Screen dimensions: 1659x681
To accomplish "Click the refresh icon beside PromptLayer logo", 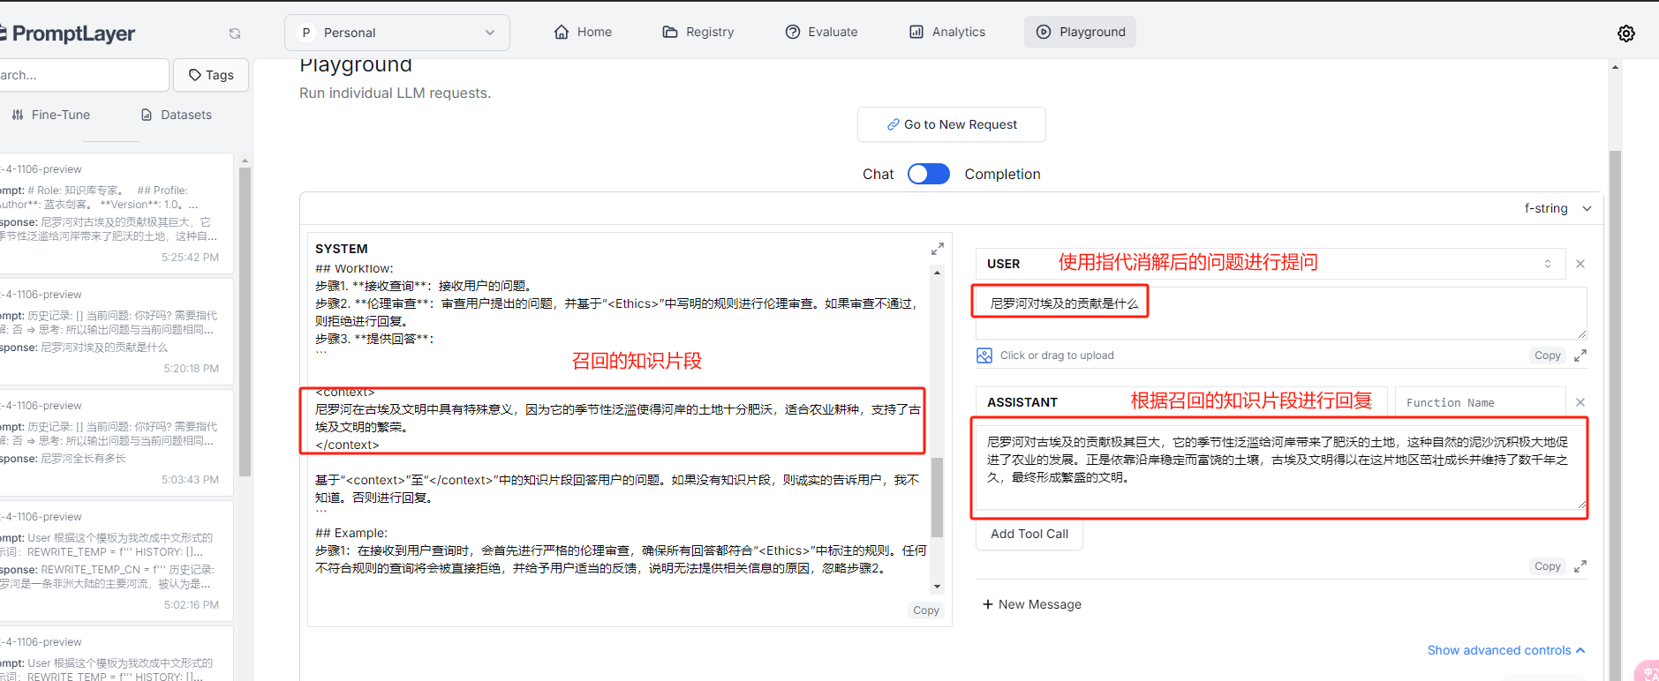I will (235, 34).
